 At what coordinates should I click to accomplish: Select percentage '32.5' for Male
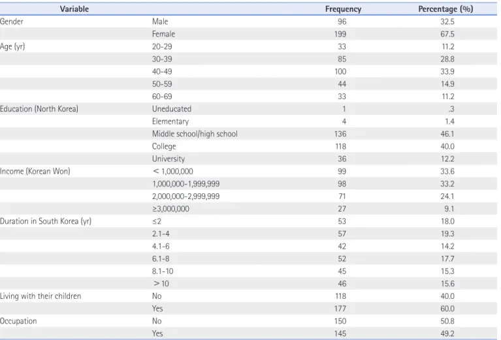(x=447, y=22)
